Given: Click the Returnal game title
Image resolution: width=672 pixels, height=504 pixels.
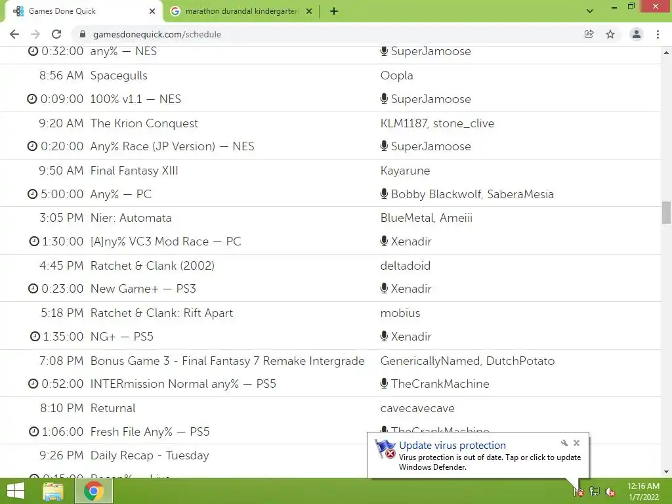Looking at the screenshot, I should click(113, 408).
